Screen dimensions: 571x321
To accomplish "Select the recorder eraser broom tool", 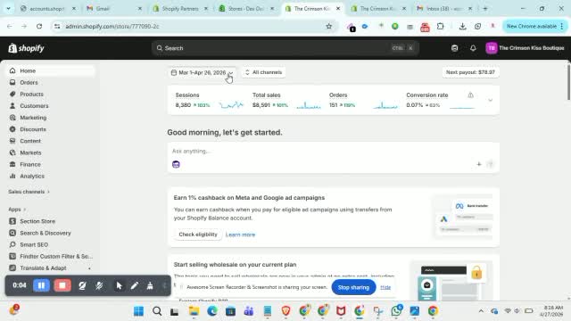I will tap(150, 285).
